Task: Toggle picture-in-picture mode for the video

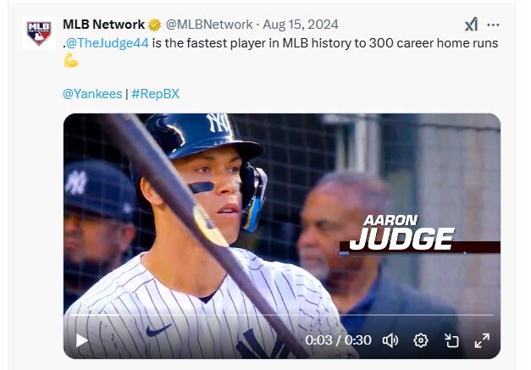Action: (451, 340)
